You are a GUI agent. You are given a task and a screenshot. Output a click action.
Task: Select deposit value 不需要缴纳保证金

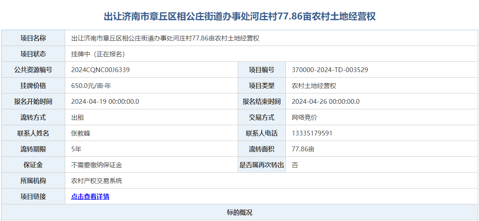[x=97, y=165]
